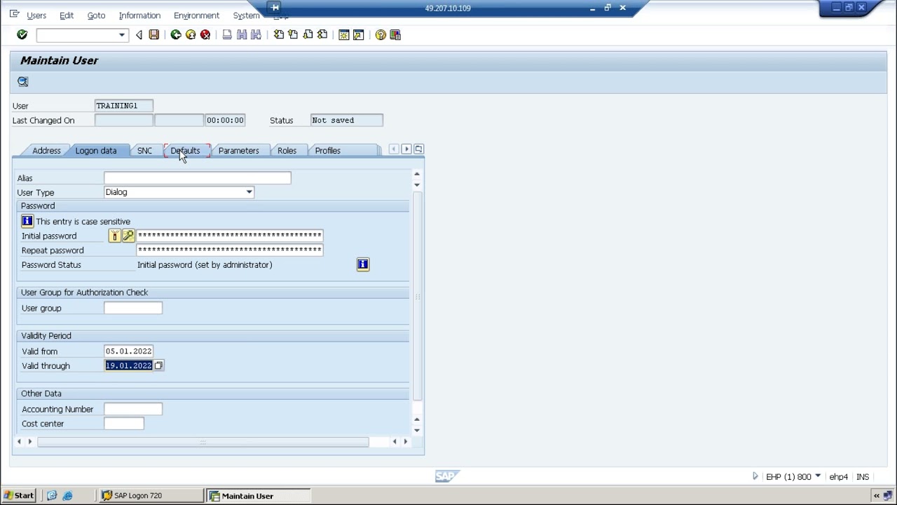Click the INS insert mode indicator

coord(863,477)
